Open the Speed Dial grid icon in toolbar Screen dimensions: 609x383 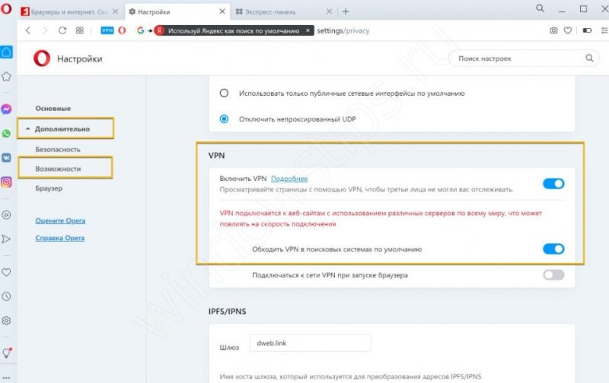pyautogui.click(x=80, y=30)
